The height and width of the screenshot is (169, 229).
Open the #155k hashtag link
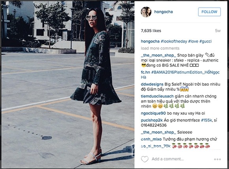206,120
